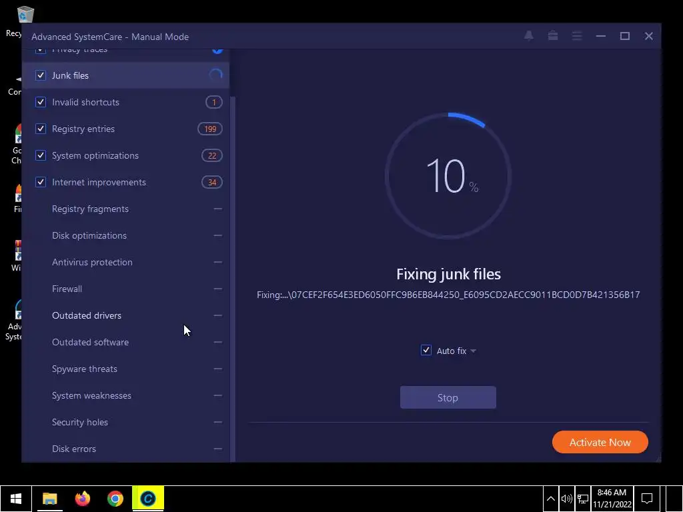Open the hamburger options menu
Screen dimensions: 683x512
pos(577,36)
